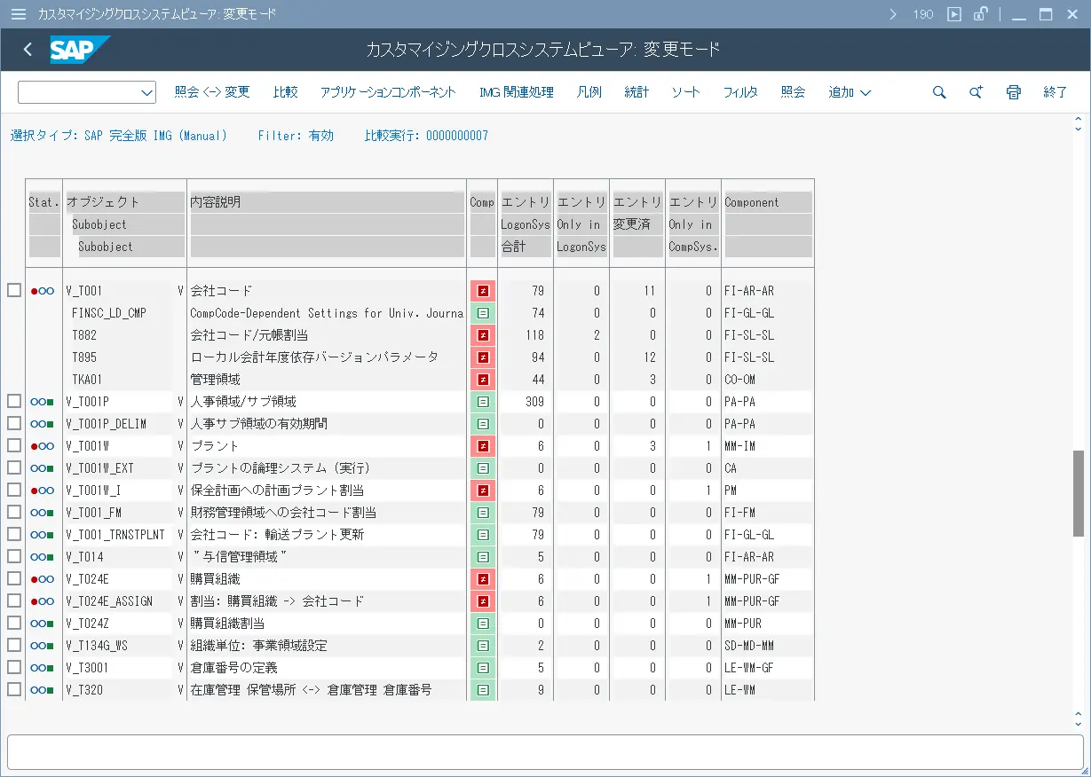1091x777 pixels.
Task: Click the red comparison icon in V_T001W_I row
Action: (483, 491)
